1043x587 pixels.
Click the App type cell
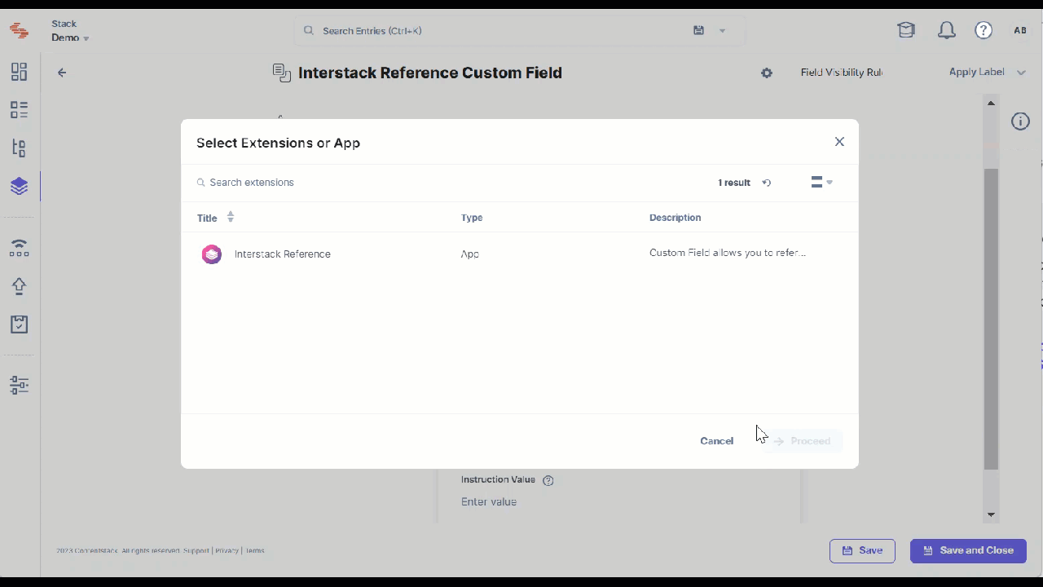tap(469, 254)
